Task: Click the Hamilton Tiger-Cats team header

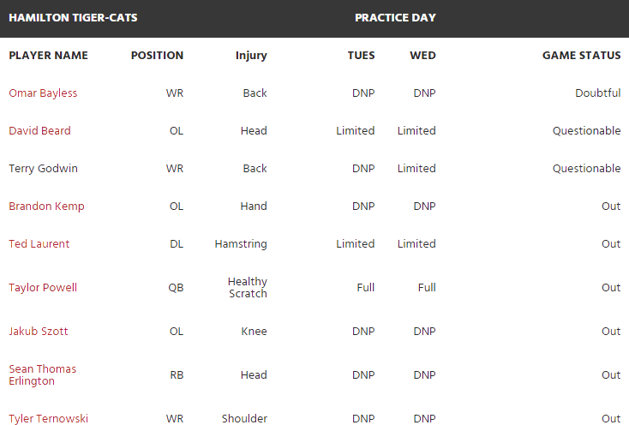Action: point(73,18)
